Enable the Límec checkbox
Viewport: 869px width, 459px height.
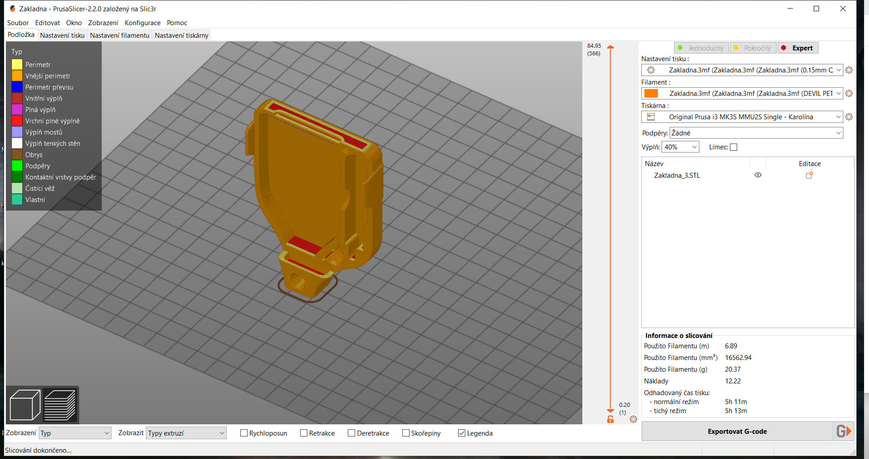[x=734, y=147]
